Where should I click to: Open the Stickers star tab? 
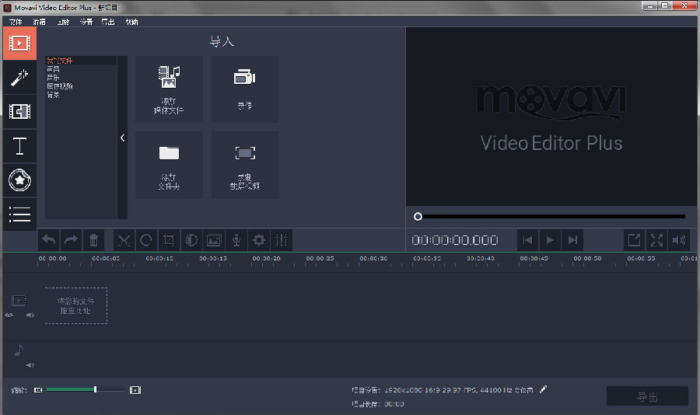(x=19, y=180)
